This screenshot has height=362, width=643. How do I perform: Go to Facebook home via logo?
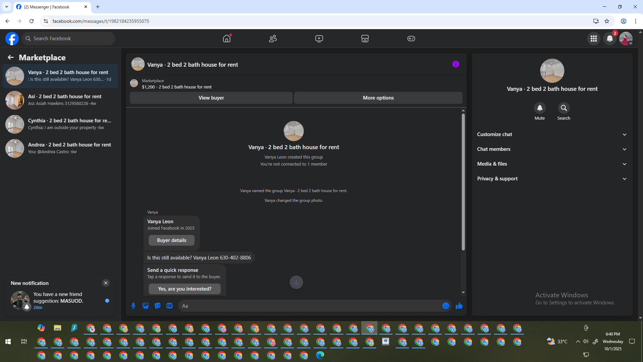point(12,39)
